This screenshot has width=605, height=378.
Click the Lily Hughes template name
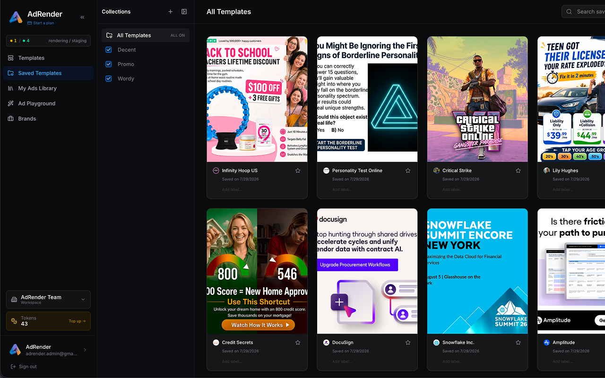click(565, 171)
